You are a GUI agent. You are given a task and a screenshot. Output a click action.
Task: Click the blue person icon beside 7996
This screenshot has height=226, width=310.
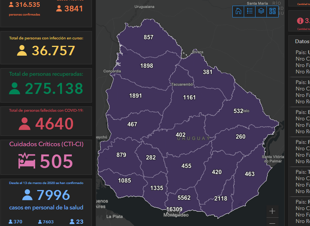point(27,195)
